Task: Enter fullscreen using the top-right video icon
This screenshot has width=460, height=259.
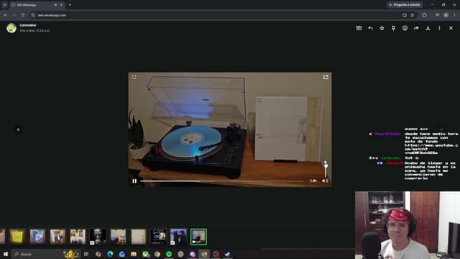Action: pyautogui.click(x=326, y=77)
